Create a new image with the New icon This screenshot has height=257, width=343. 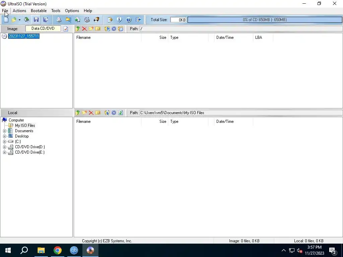(6, 20)
